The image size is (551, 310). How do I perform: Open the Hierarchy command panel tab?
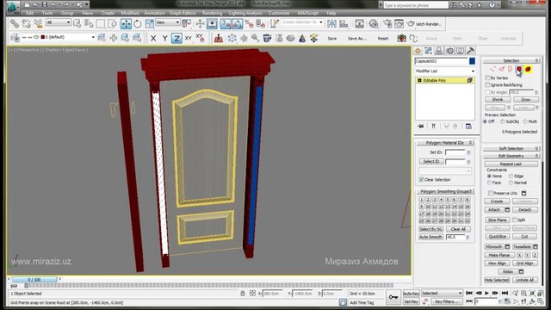pos(439,51)
